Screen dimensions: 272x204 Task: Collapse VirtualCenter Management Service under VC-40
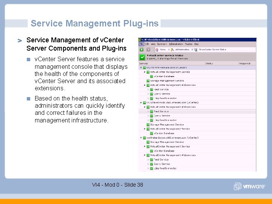point(144,72)
